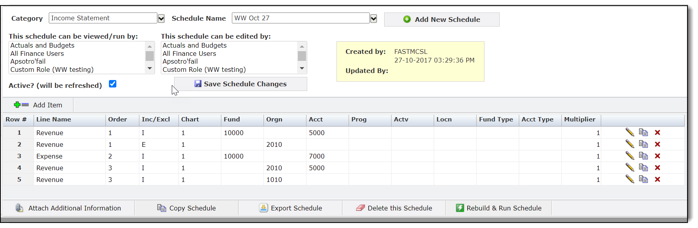Click Add New Schedule button
This screenshot has height=228, width=698.
(x=442, y=20)
